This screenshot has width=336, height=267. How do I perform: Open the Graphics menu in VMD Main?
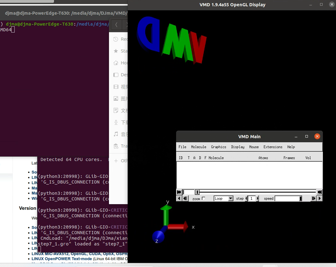click(218, 147)
